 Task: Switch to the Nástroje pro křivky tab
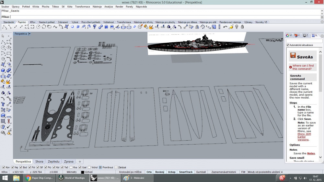point(144,22)
